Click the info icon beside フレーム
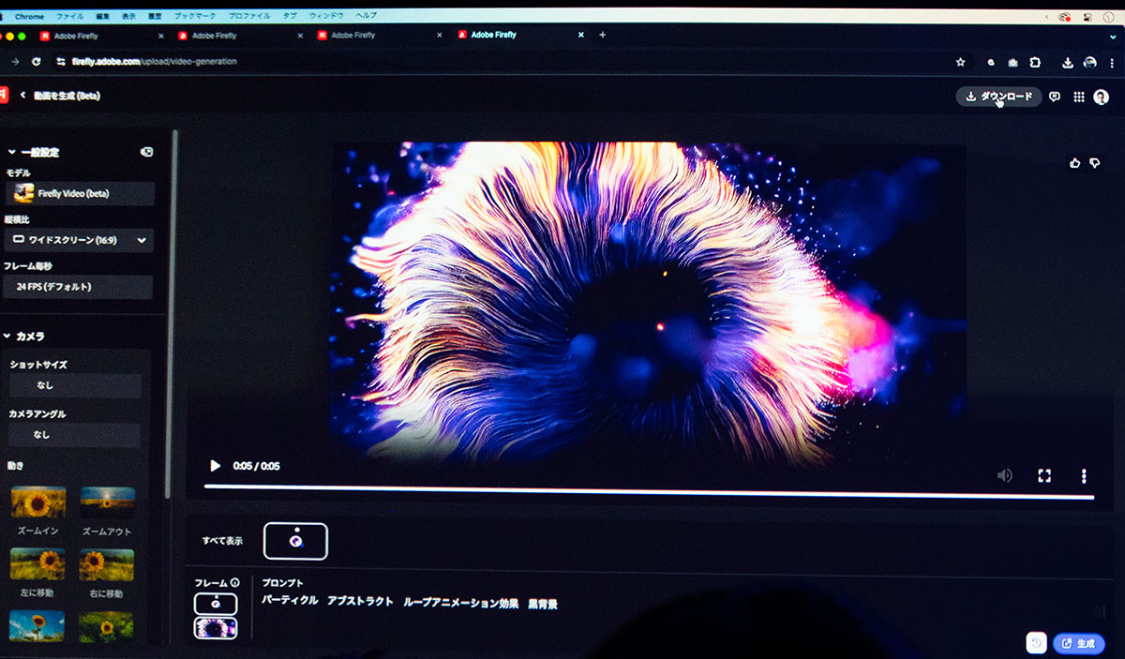 (234, 582)
